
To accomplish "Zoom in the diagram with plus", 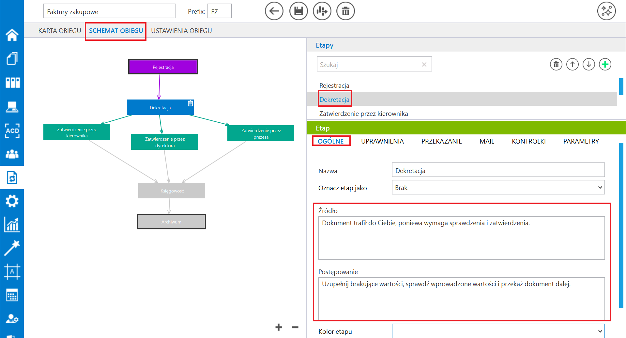I will point(279,327).
